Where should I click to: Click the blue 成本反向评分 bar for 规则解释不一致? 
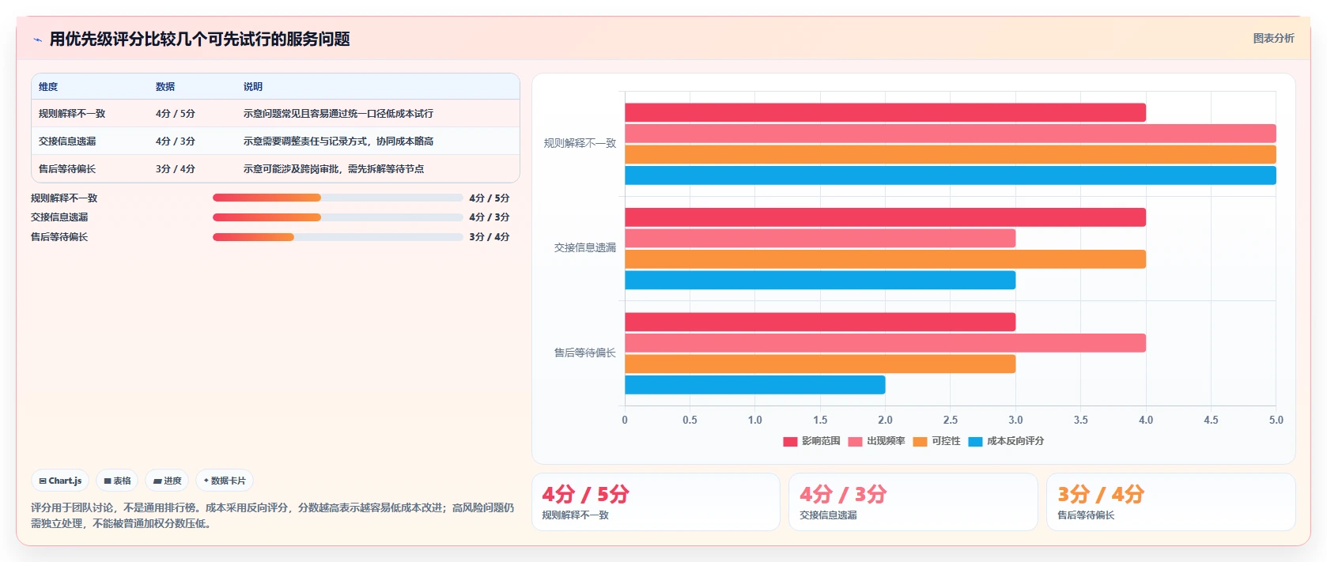[x=951, y=175]
